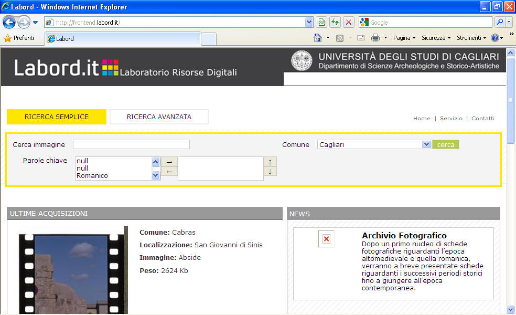Click the page scrollbar up arrow
Image resolution: width=516 pixels, height=315 pixels.
(x=510, y=52)
